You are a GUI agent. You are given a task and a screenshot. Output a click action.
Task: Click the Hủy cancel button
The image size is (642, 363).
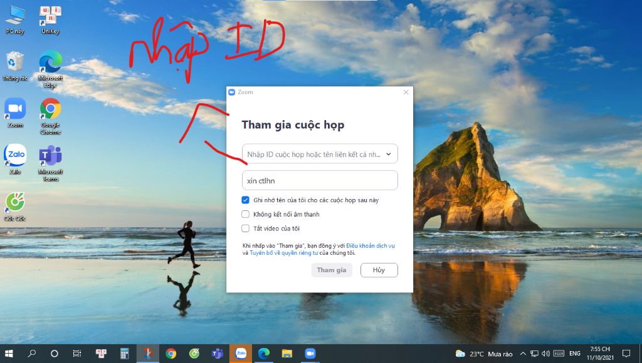tap(379, 270)
